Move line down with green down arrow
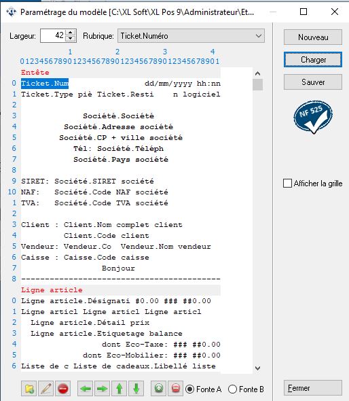This screenshot has width=349, height=401. pyautogui.click(x=136, y=389)
